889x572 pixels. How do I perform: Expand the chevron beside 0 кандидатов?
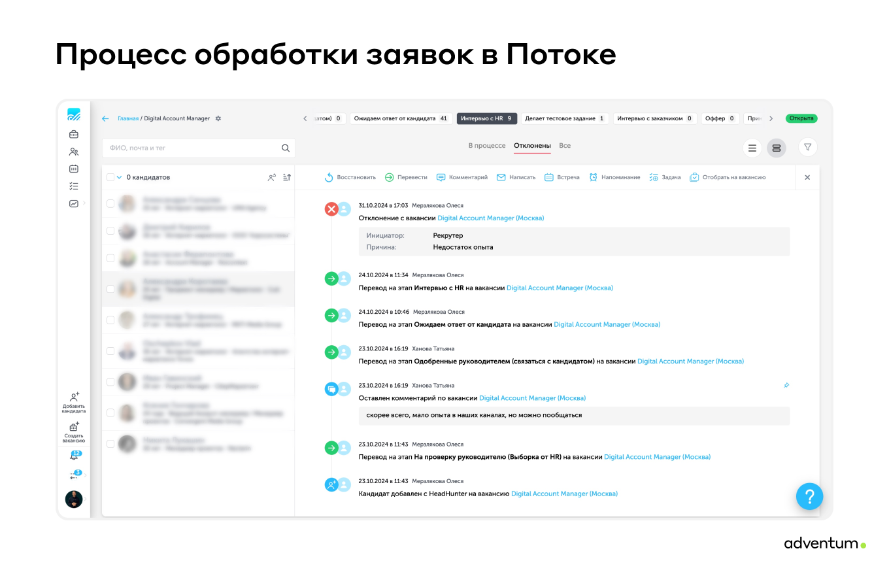coord(119,177)
